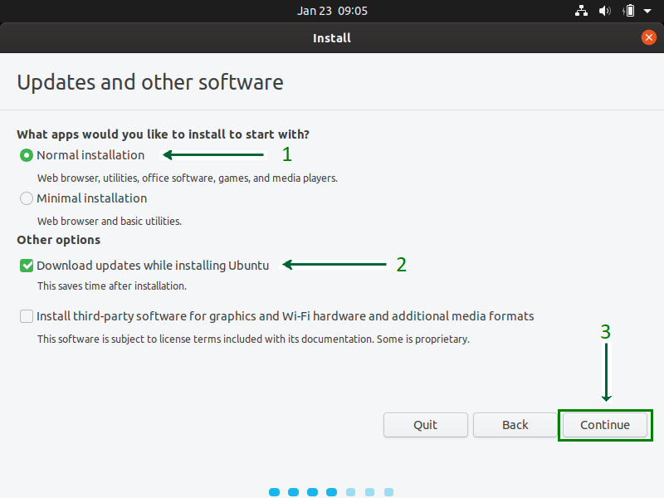Enable Install third-party software checkbox
This screenshot has width=664, height=498.
pyautogui.click(x=27, y=316)
